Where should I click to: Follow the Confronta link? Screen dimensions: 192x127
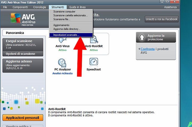[147, 49]
